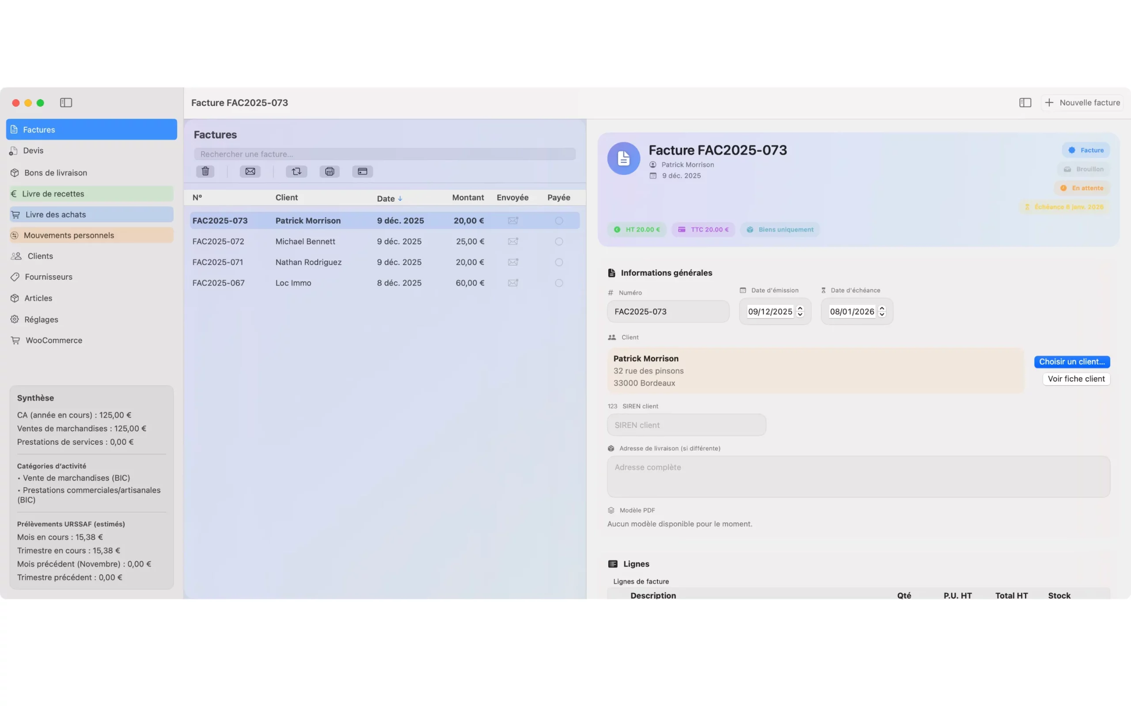Open the Factures section

point(39,129)
